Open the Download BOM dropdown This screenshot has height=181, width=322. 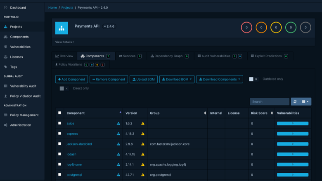point(177,79)
